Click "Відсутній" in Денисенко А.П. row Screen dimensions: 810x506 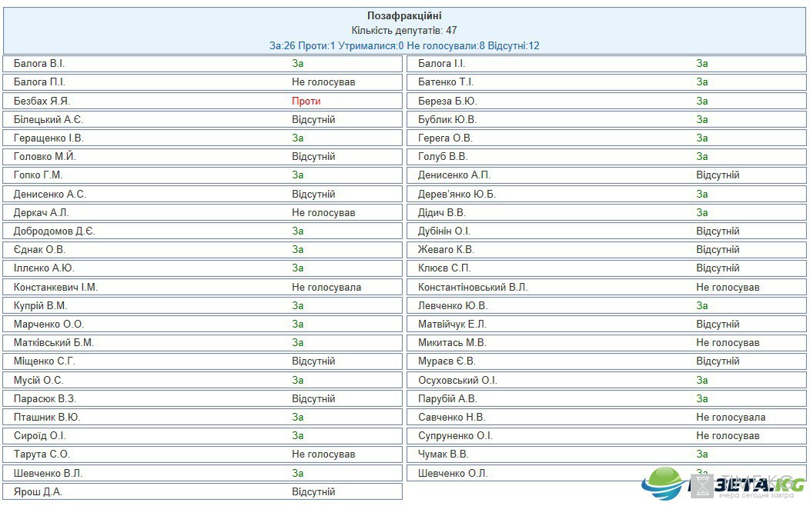(x=718, y=175)
